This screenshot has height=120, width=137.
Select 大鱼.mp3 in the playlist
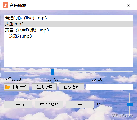pyautogui.click(x=68, y=24)
